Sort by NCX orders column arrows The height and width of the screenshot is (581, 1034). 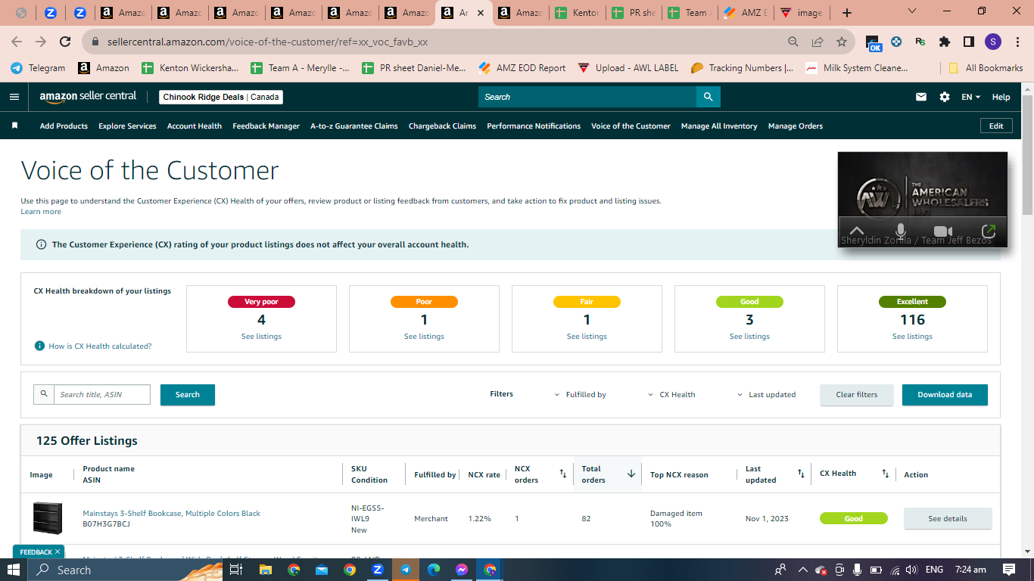[x=562, y=474]
